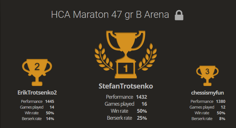This screenshot has width=236, height=128.
Task: Click chessismyfun's berserk rate 8%
Action: (222, 118)
